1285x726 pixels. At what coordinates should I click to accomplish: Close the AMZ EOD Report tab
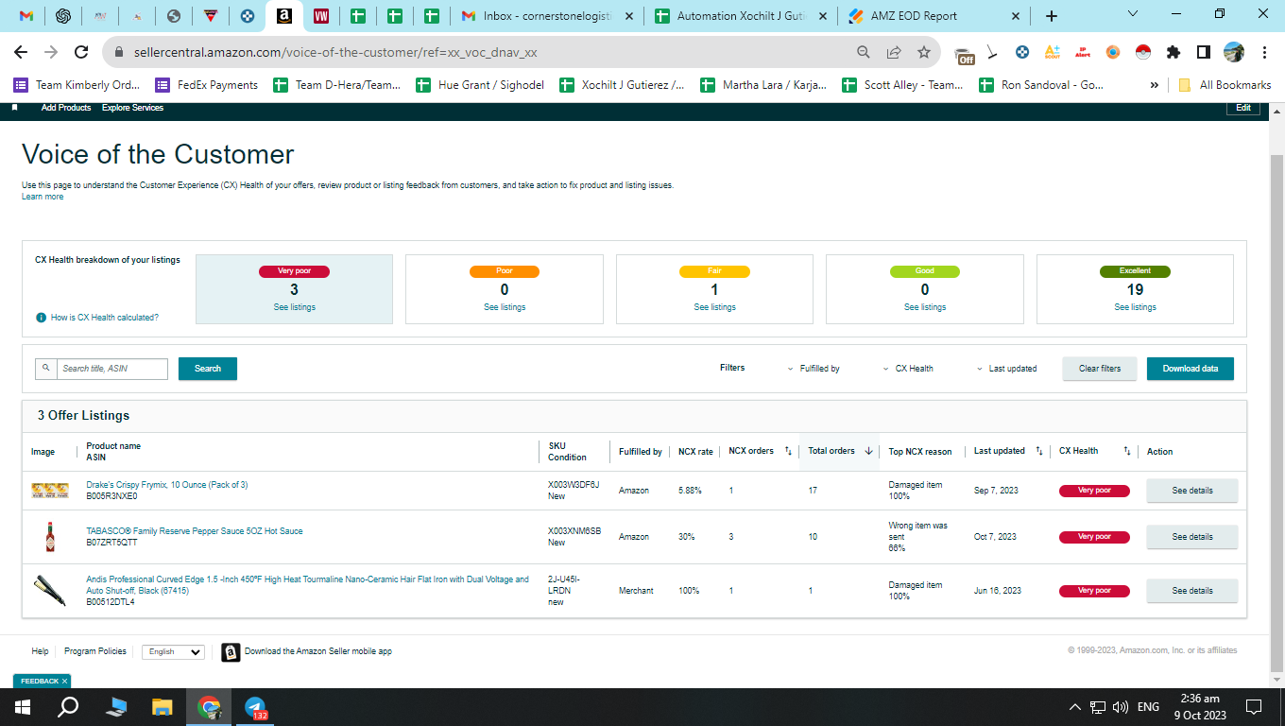click(1016, 16)
